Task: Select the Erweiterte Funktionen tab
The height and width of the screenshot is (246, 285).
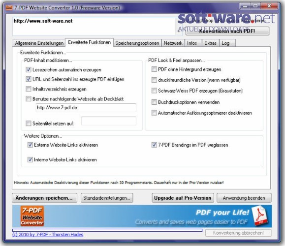Action: 89,42
